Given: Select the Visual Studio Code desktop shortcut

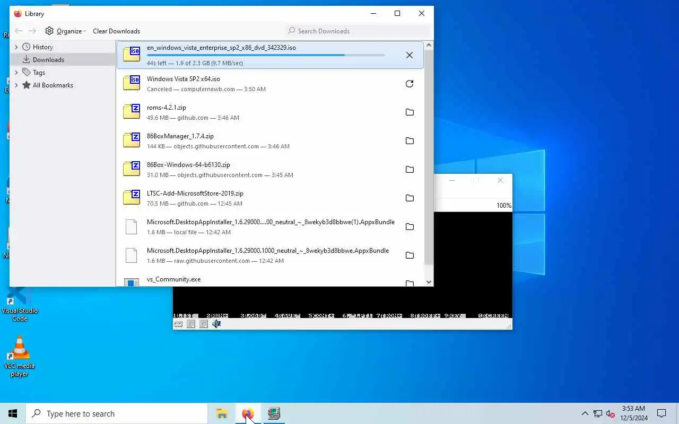Looking at the screenshot, I should click(19, 304).
